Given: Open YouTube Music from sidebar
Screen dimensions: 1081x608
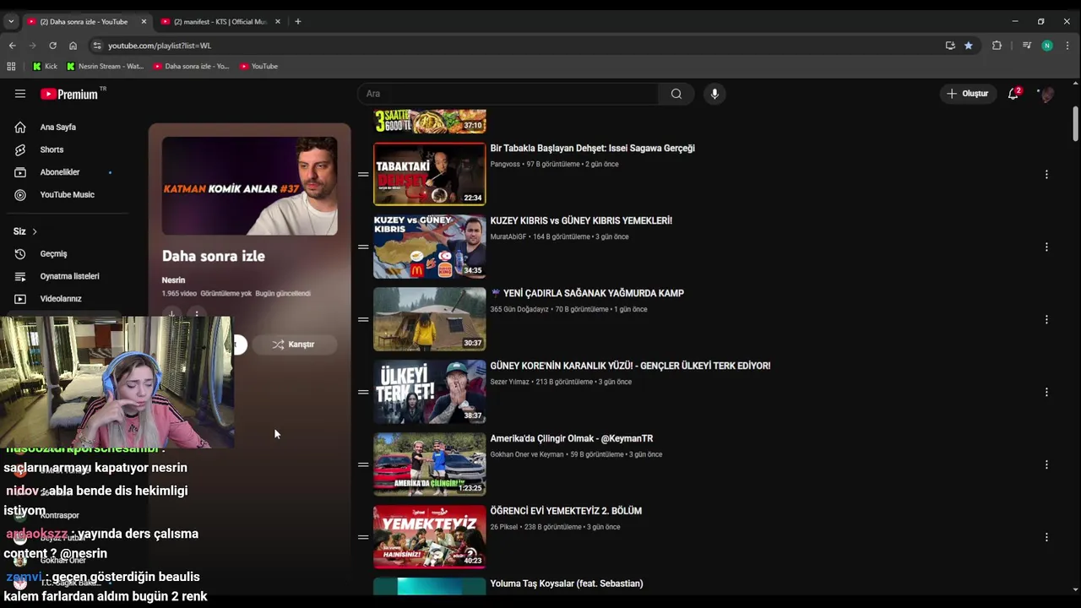Looking at the screenshot, I should coord(67,195).
